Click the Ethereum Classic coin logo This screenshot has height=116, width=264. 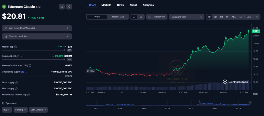(x=4, y=7)
